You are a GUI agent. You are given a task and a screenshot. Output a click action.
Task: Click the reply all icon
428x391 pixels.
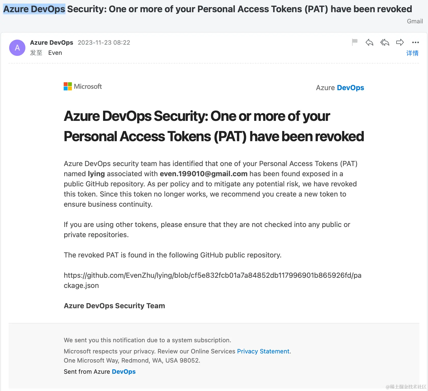(x=385, y=42)
